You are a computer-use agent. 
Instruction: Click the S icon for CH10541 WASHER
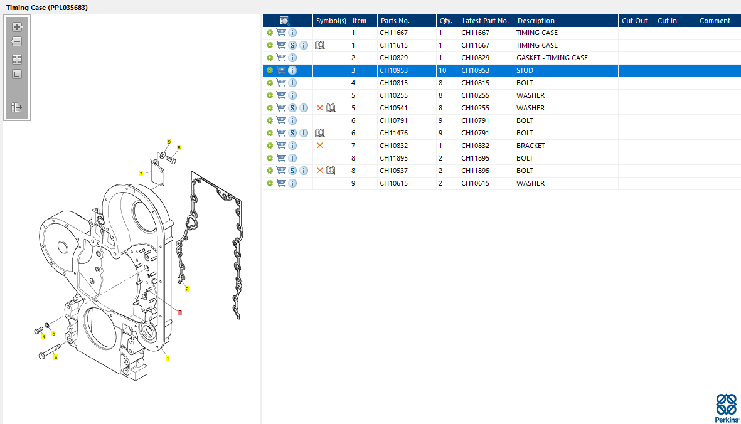coord(292,108)
